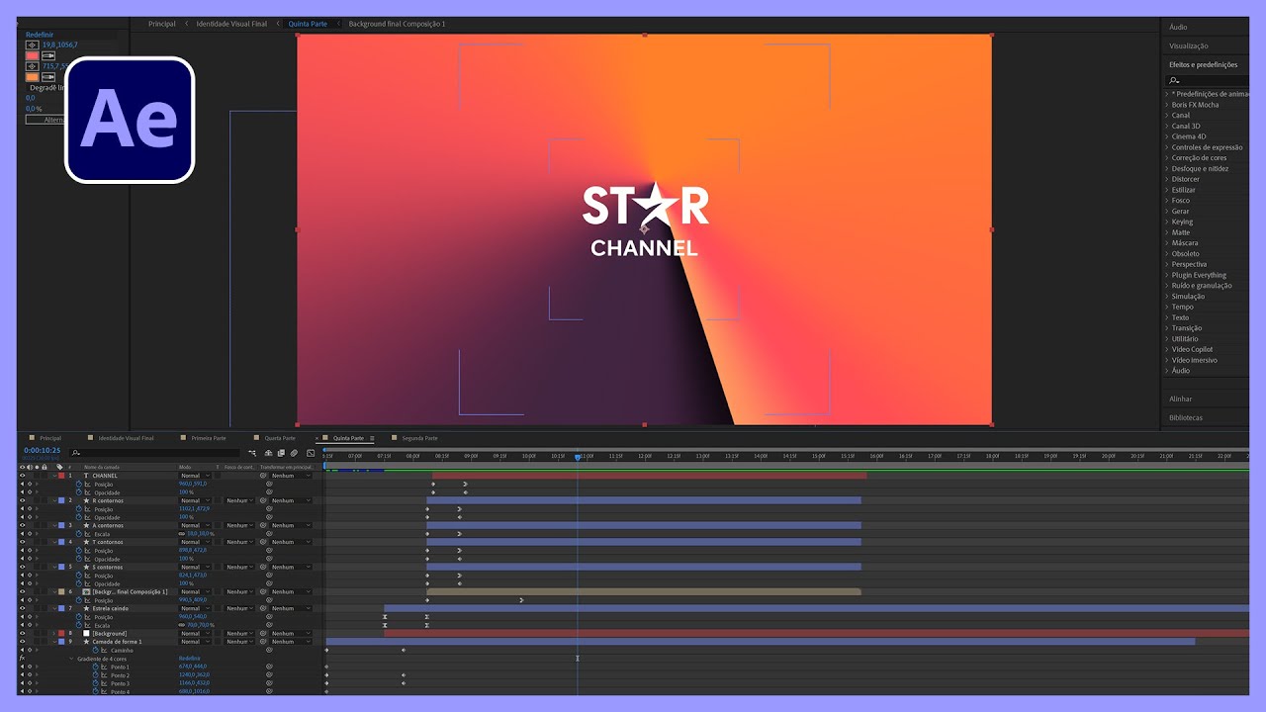Hide the T contornos layer eye icon

click(x=23, y=542)
